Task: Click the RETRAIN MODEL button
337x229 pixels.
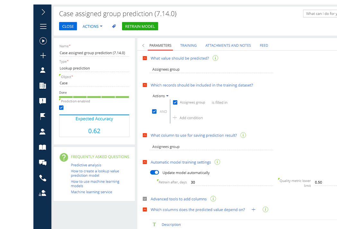Action: tap(140, 26)
